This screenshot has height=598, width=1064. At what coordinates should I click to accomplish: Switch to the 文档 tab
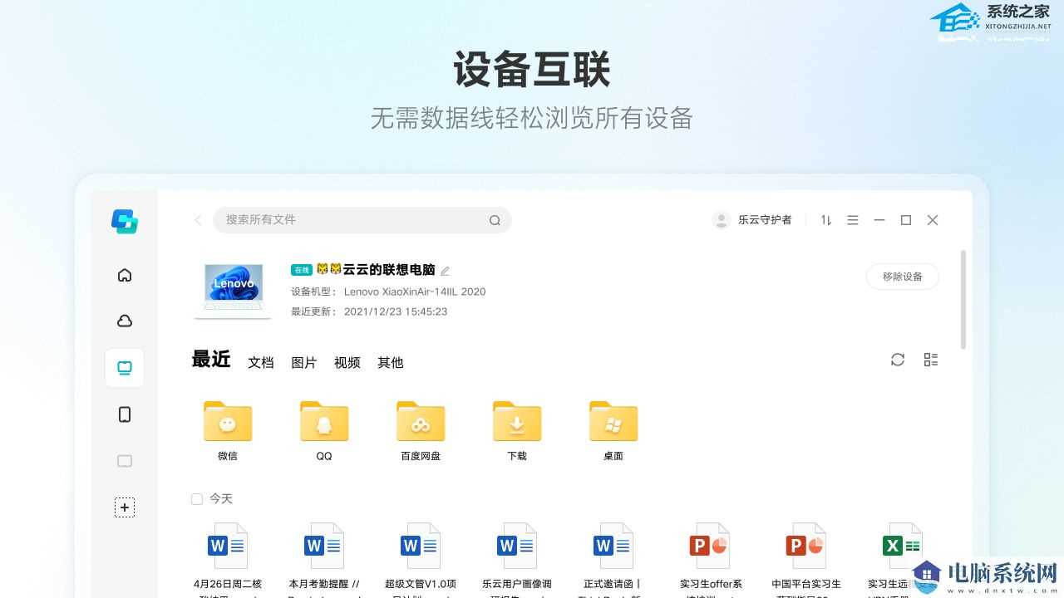(x=261, y=363)
